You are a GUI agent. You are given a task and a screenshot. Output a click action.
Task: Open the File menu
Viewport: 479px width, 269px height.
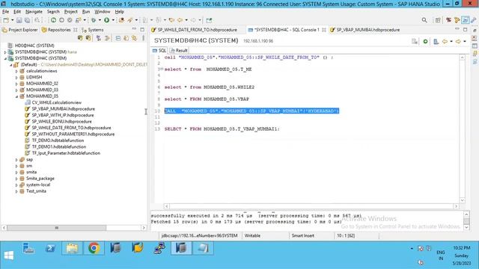5,12
